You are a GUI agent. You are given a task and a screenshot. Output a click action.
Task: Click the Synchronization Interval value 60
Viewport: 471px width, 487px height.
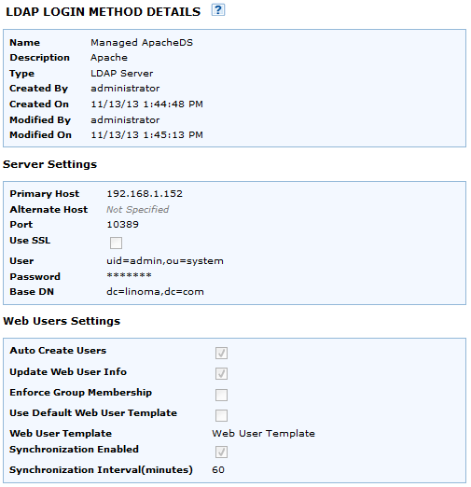click(218, 469)
